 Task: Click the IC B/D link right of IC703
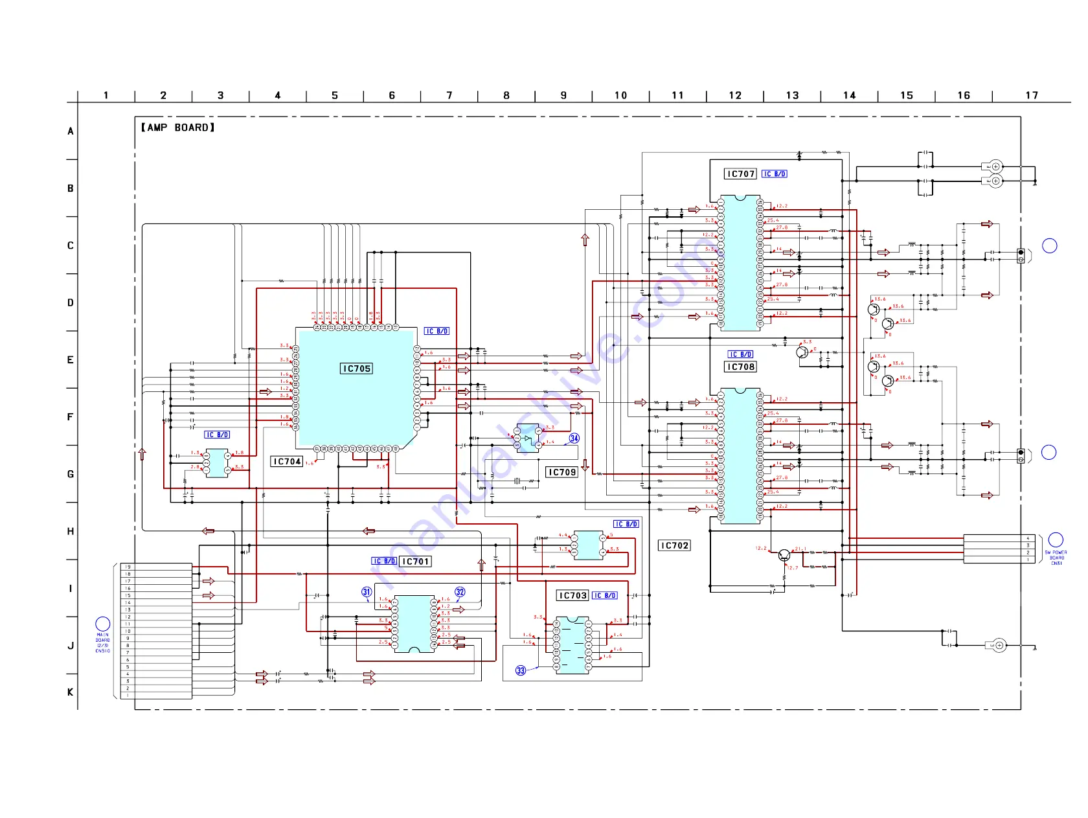coord(605,596)
